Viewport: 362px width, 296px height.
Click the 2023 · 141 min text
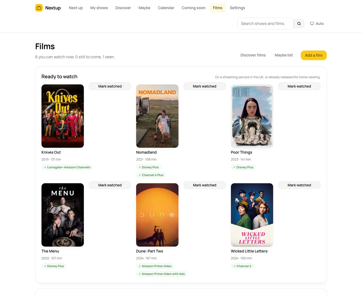click(x=241, y=159)
